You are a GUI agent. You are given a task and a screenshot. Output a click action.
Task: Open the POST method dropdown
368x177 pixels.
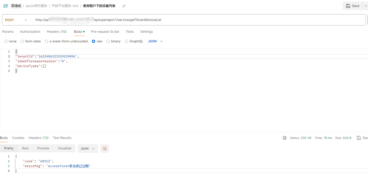pyautogui.click(x=16, y=20)
